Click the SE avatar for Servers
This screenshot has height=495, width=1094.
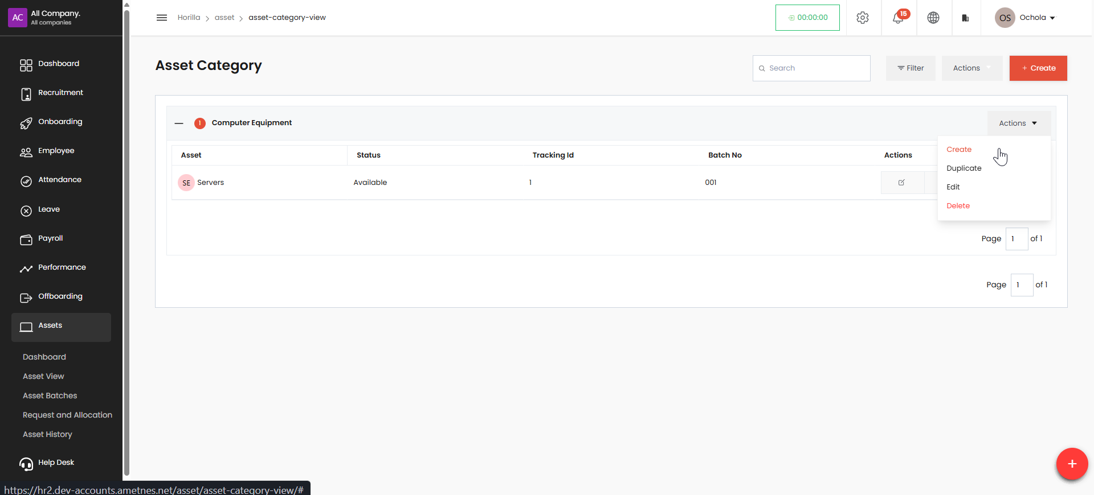click(x=186, y=183)
